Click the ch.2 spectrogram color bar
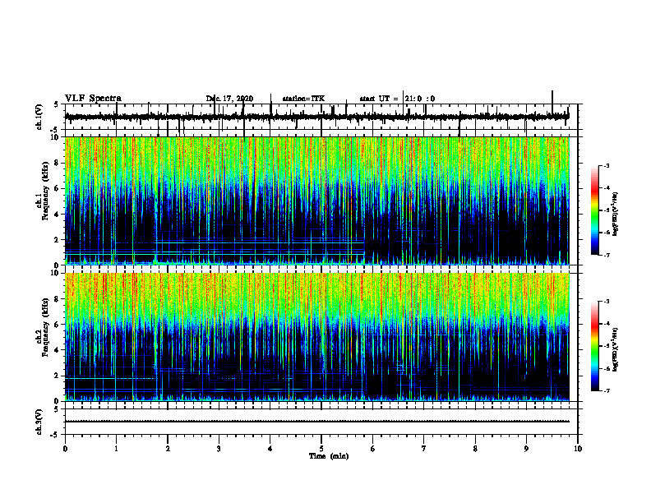Screen dimensions: 651x503 tap(594, 346)
